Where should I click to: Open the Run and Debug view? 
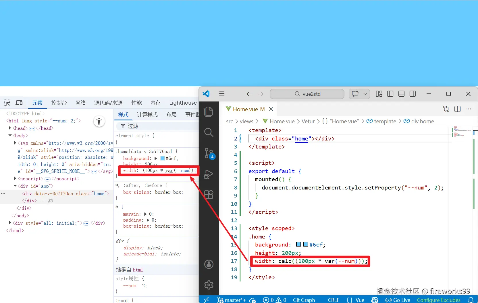click(209, 174)
